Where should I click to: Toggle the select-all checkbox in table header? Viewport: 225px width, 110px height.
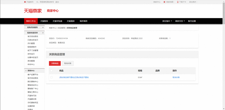pyautogui.click(x=52, y=71)
